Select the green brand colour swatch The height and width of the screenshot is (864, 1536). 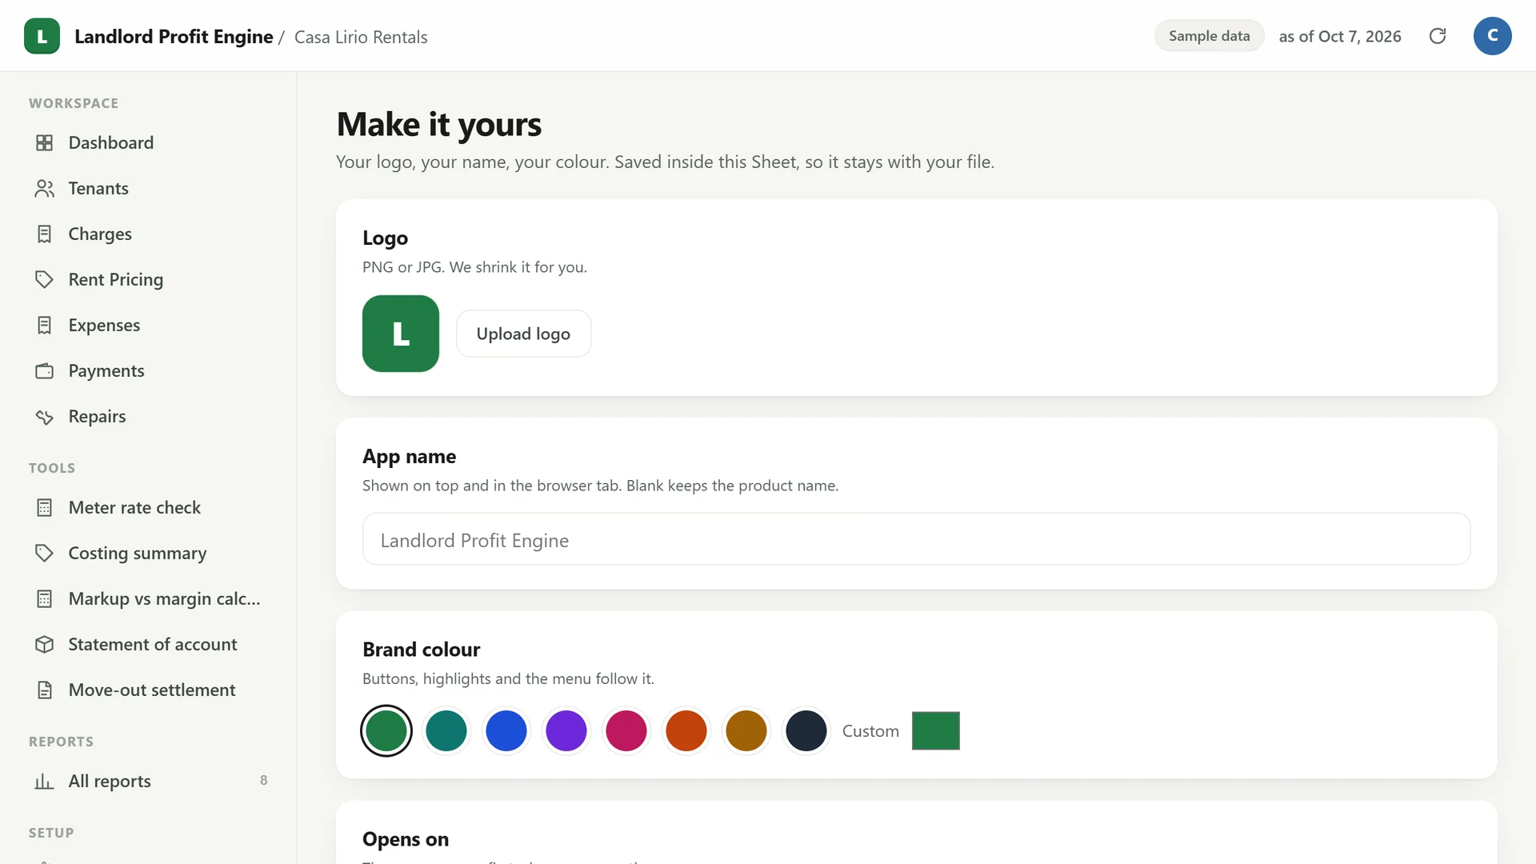[386, 730]
